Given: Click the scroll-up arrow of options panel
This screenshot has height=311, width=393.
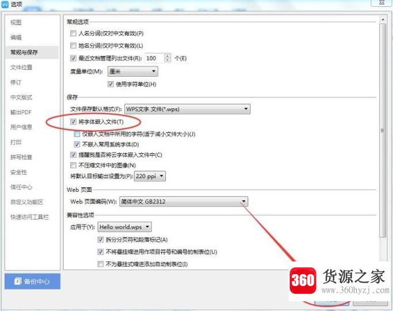Looking at the screenshot, I should point(383,19).
